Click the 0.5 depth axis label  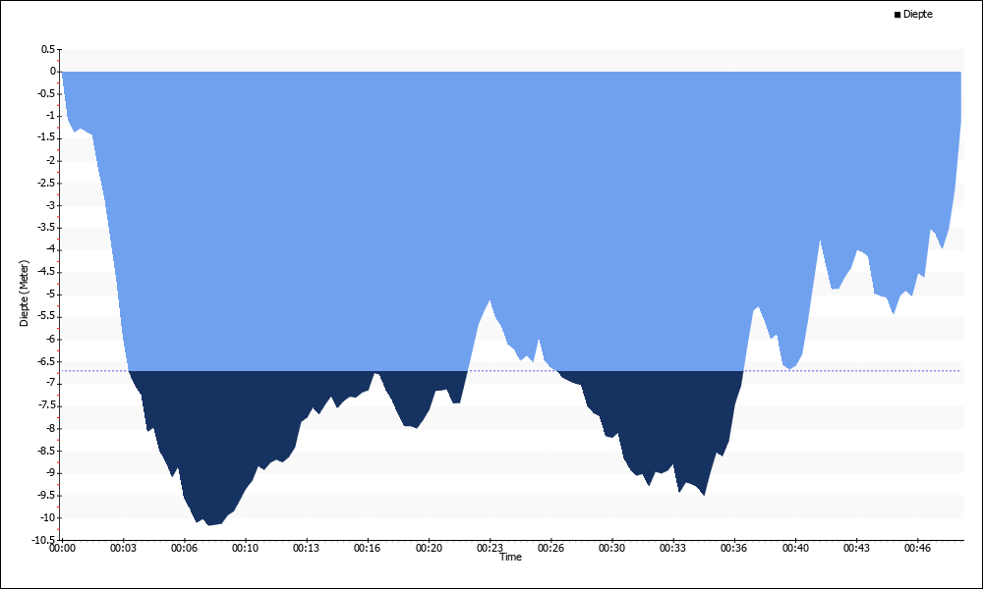click(x=48, y=49)
